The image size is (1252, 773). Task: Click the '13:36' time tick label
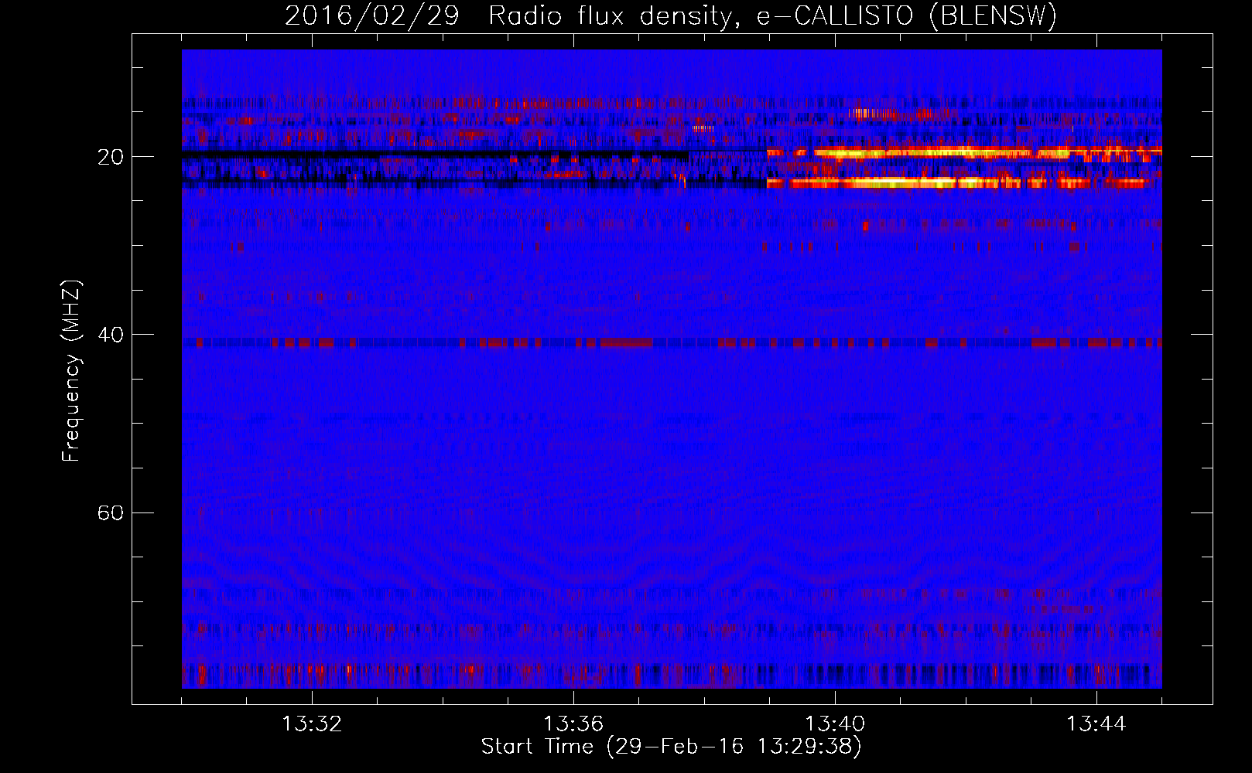[x=573, y=724]
